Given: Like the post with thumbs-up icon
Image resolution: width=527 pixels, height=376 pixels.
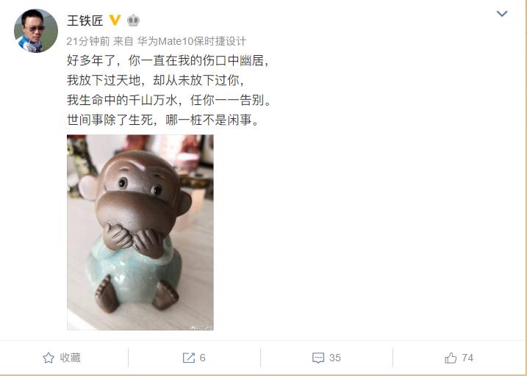Looking at the screenshot, I should click(451, 358).
